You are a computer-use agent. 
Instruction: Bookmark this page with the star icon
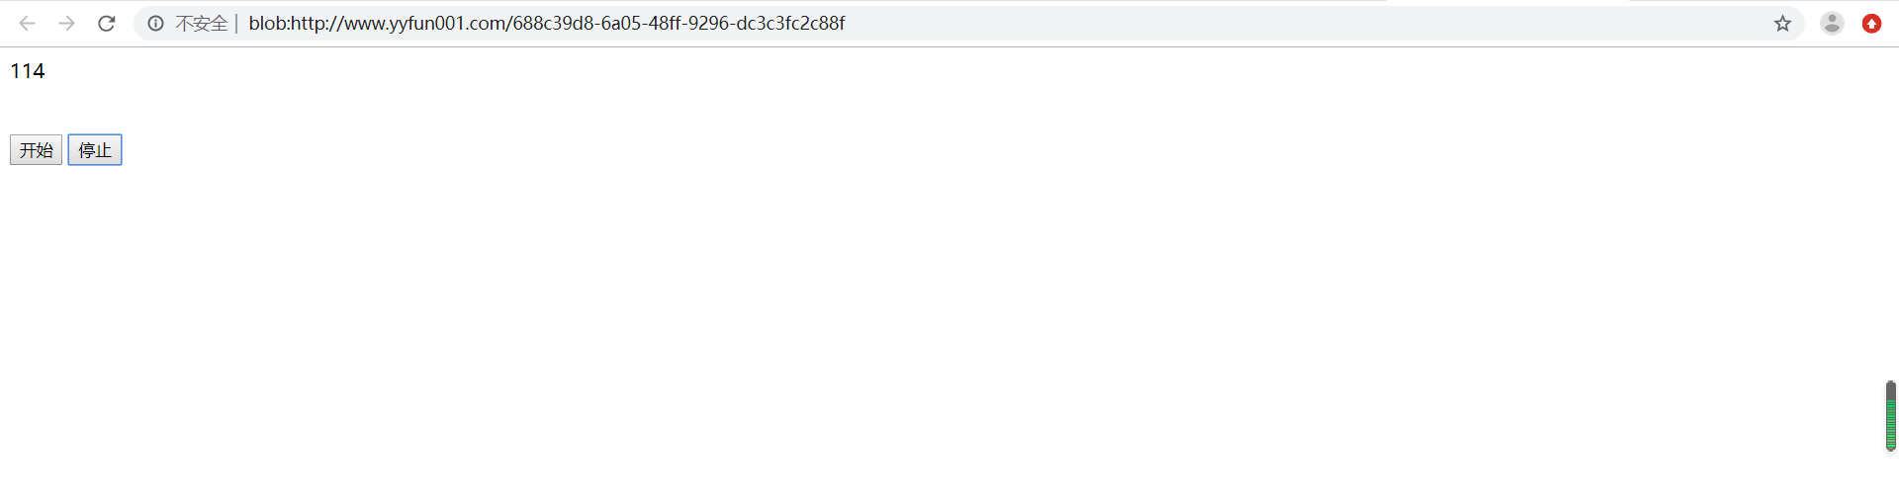coord(1782,23)
